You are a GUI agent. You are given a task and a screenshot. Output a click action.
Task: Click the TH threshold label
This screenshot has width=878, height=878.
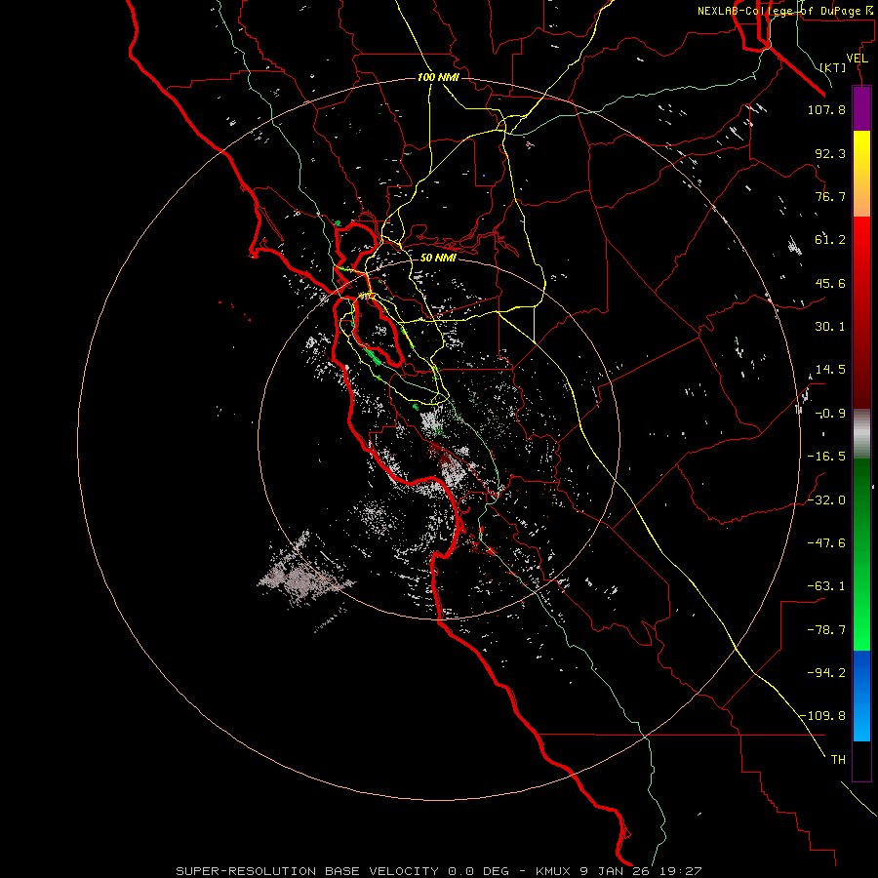point(838,760)
